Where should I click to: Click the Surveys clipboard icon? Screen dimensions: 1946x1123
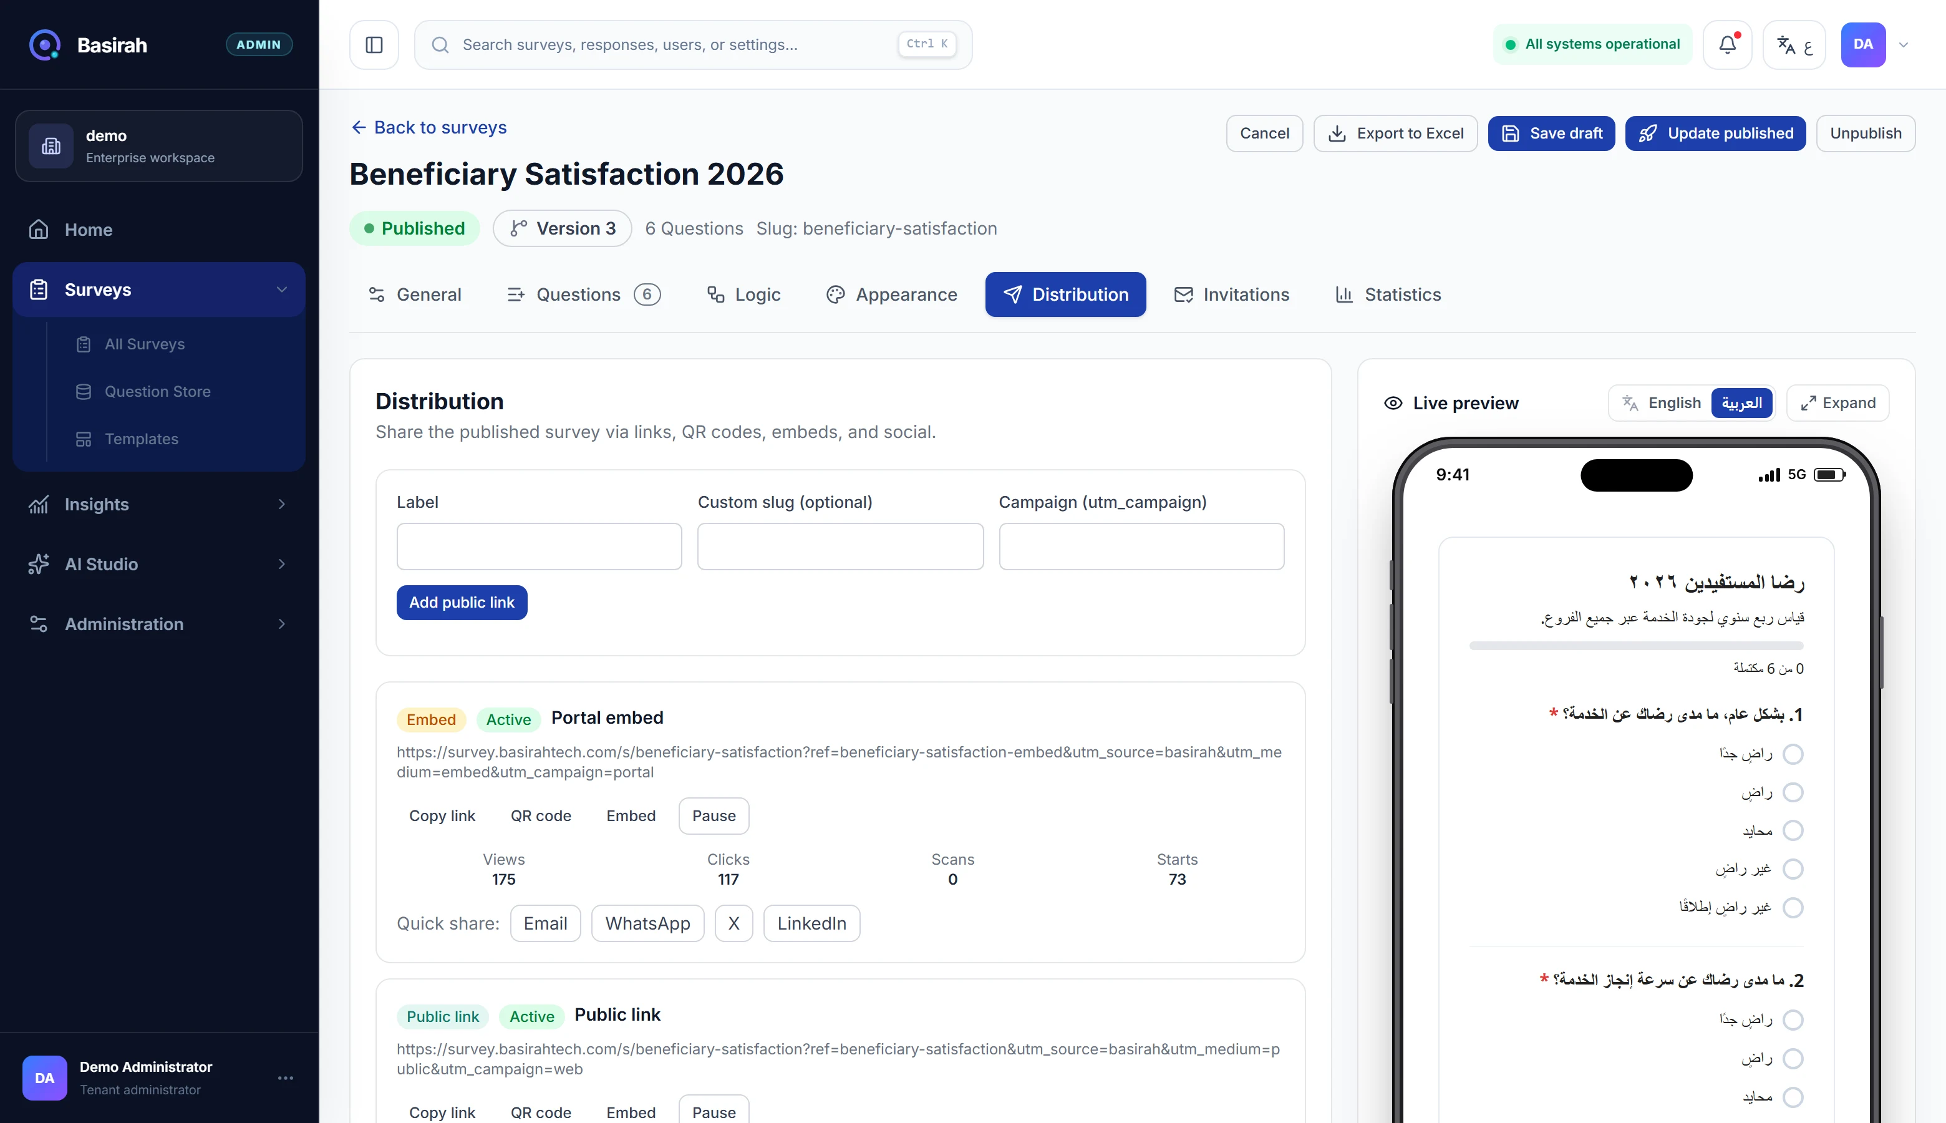(x=39, y=290)
